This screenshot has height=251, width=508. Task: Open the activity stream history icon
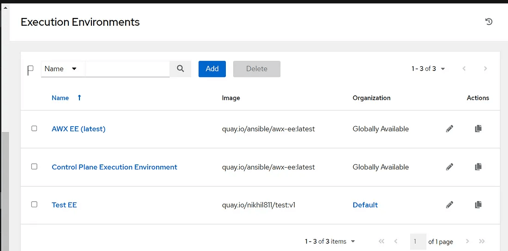[x=489, y=22]
